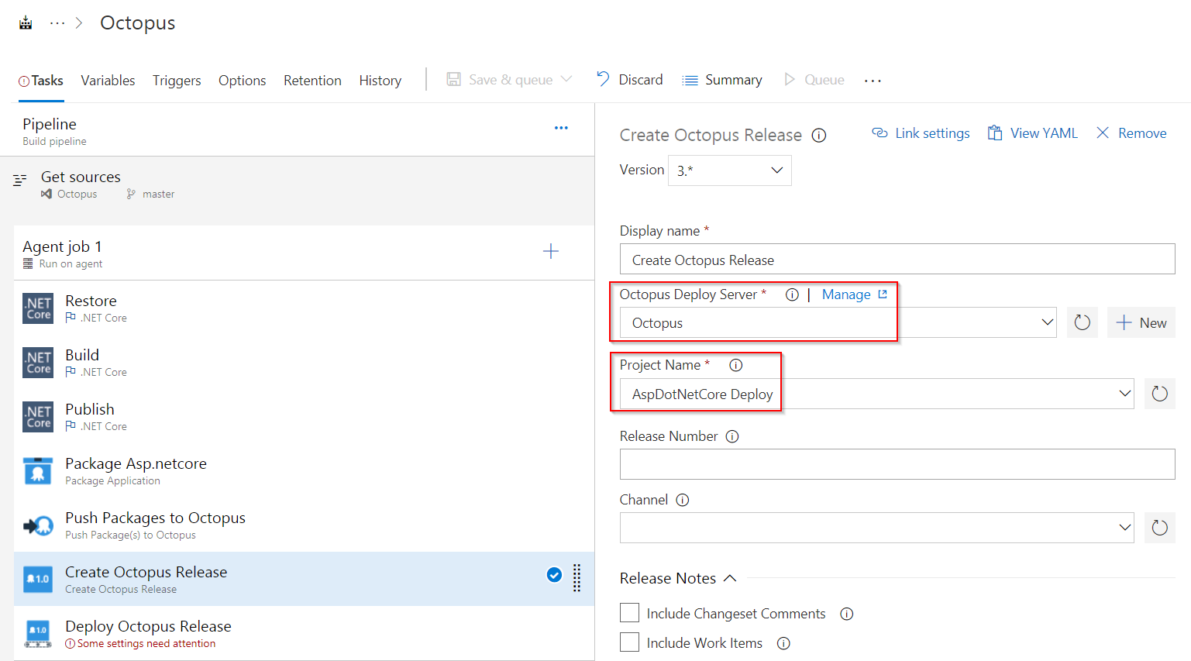Select the Build .NET Core task
This screenshot has width=1191, height=661.
tap(304, 362)
